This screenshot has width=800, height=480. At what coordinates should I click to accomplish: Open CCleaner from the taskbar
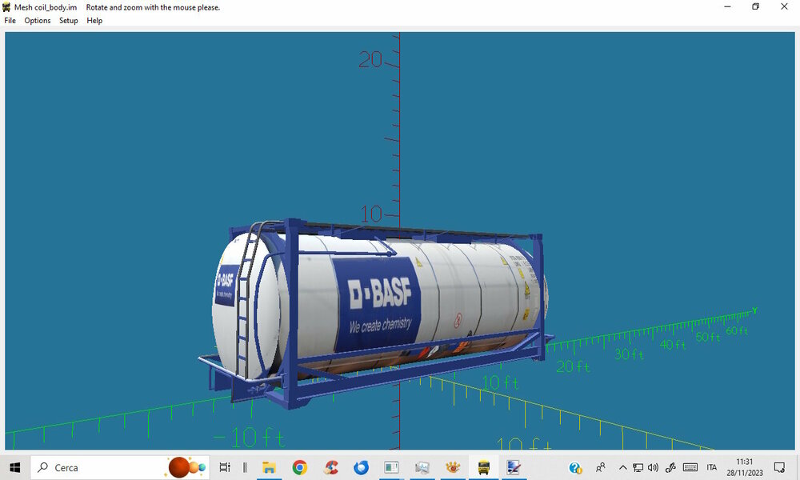330,467
